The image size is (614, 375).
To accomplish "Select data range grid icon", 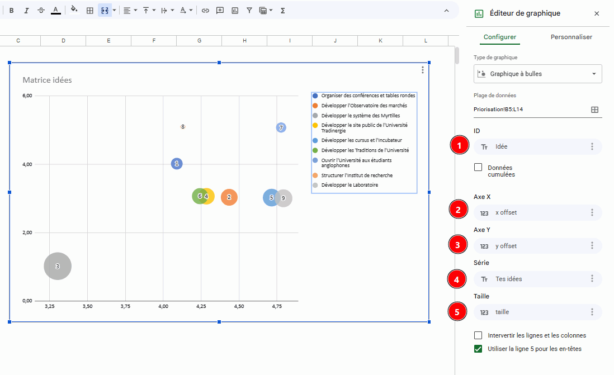I will [x=594, y=110].
